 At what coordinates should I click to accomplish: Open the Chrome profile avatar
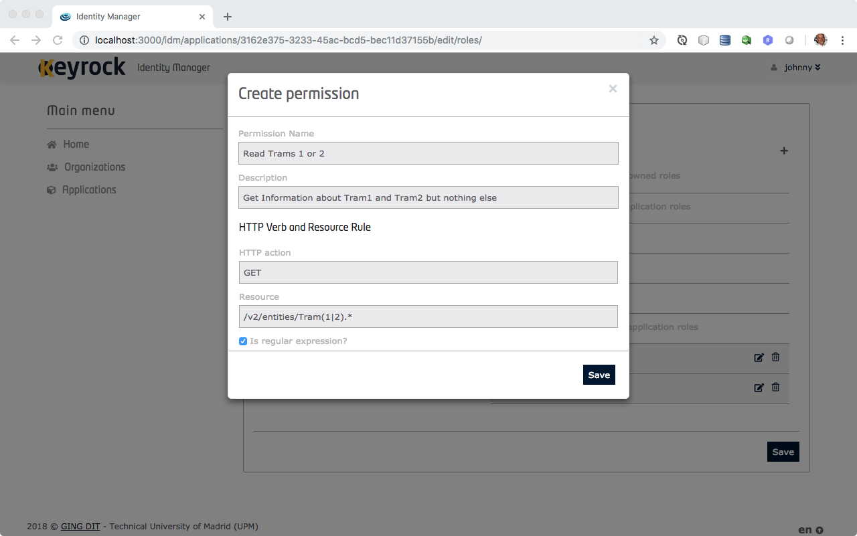pyautogui.click(x=820, y=40)
